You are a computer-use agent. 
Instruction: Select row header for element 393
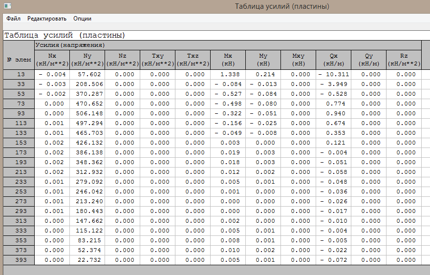(19, 260)
